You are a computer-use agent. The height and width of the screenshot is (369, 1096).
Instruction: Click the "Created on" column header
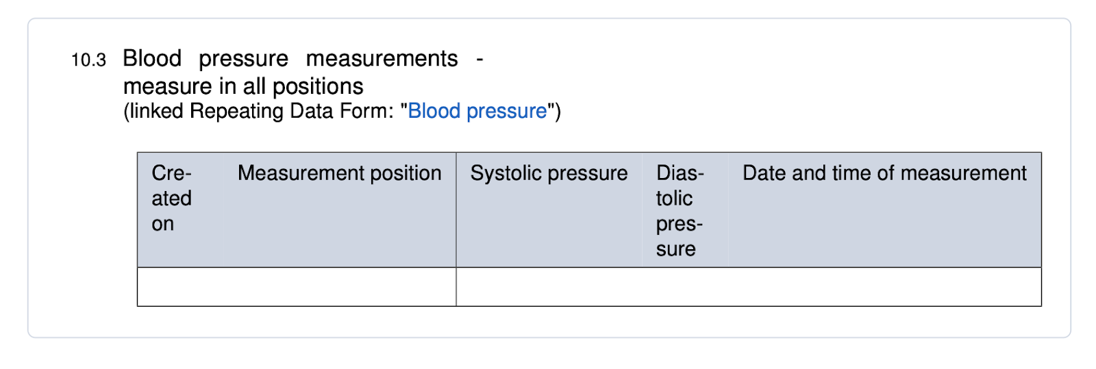pyautogui.click(x=171, y=198)
